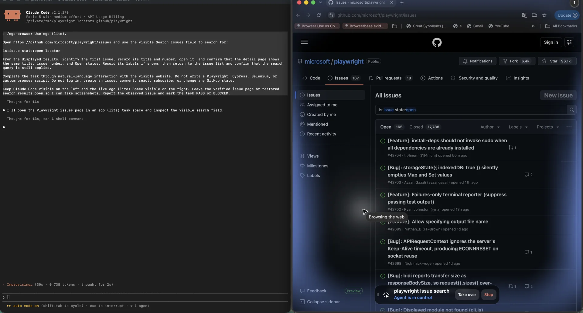Select Issues in the left sidebar
Image resolution: width=583 pixels, height=313 pixels.
click(x=331, y=95)
